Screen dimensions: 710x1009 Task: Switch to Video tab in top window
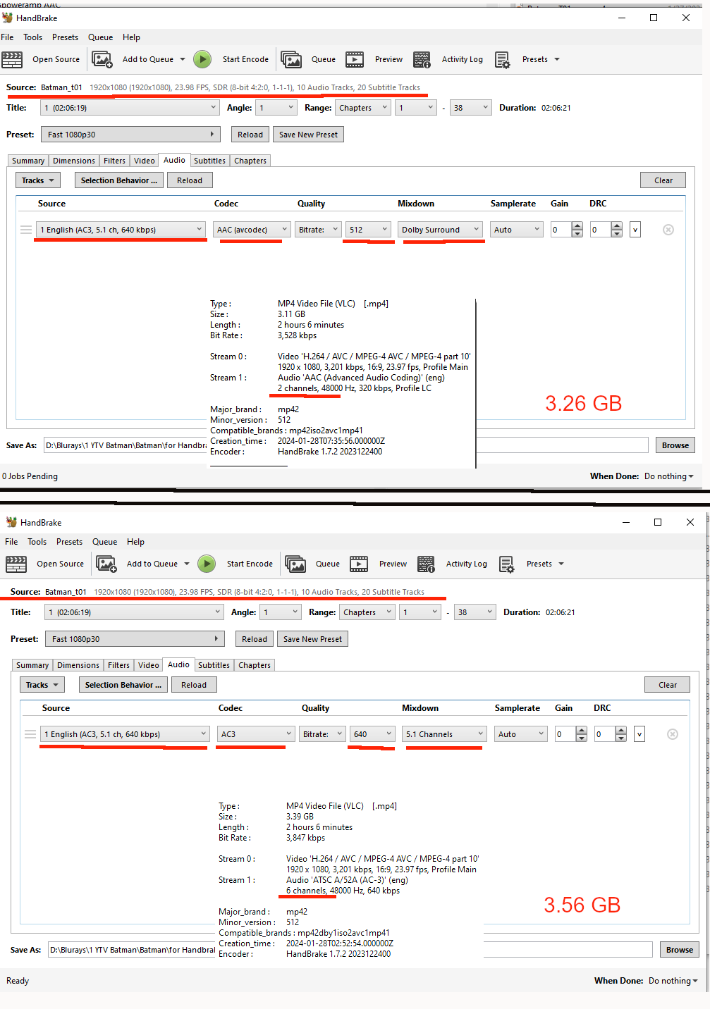click(x=144, y=161)
